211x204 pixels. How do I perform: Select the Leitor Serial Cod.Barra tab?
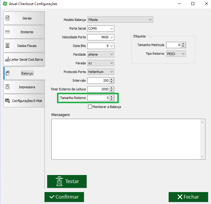coord(24,60)
